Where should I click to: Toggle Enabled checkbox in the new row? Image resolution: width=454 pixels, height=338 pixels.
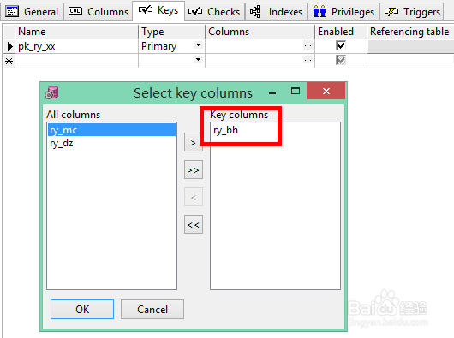point(341,60)
